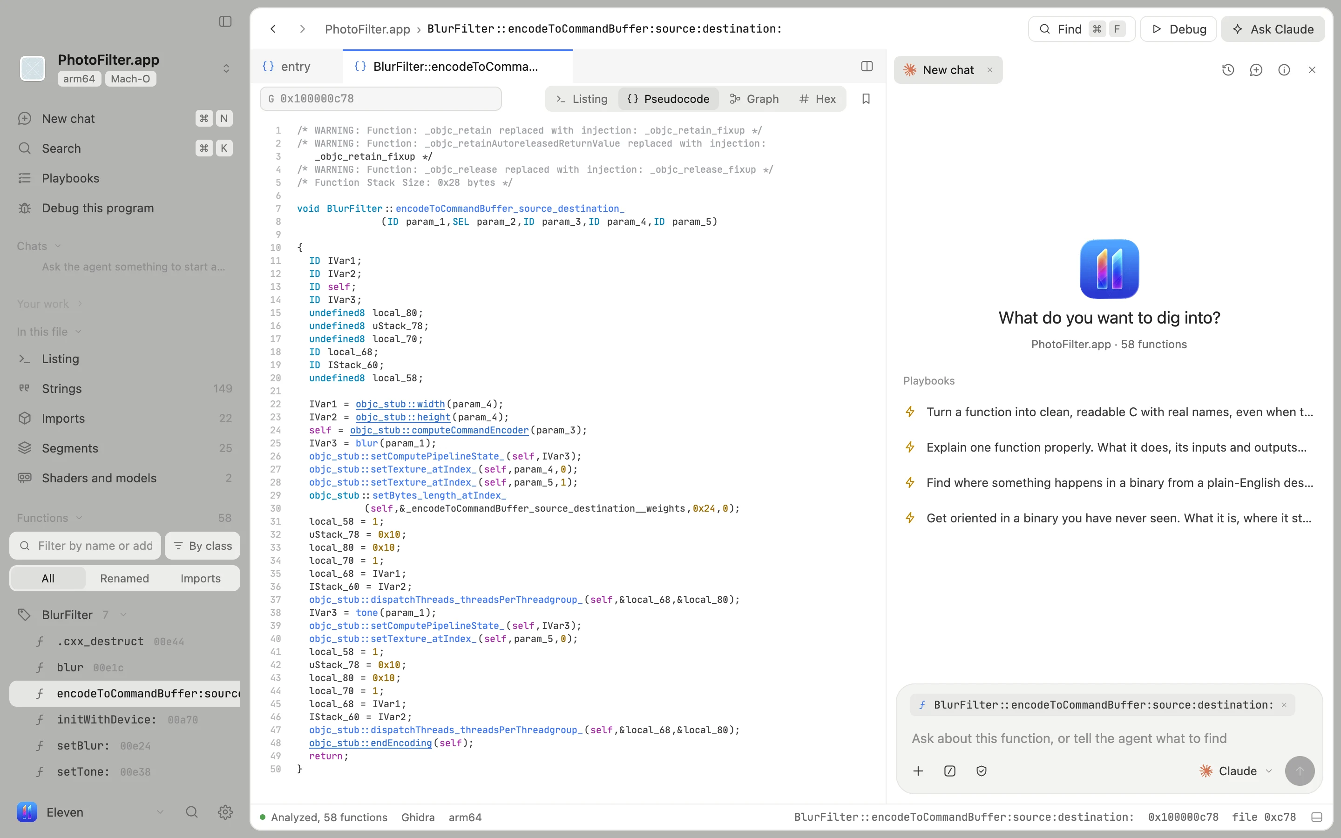Screen dimensions: 1341x838
Task: Switch to Pseudocode view
Action: (668, 99)
